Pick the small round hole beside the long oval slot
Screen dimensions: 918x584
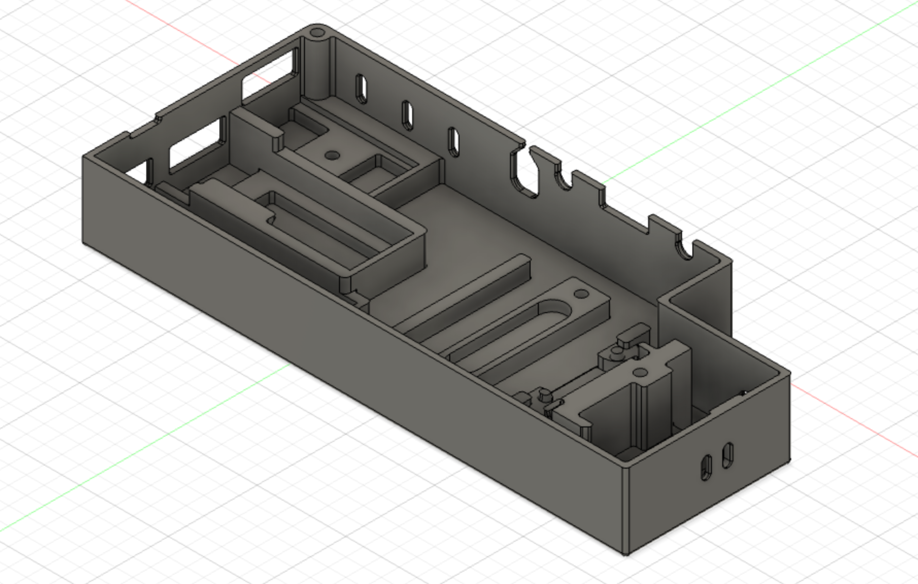point(581,294)
